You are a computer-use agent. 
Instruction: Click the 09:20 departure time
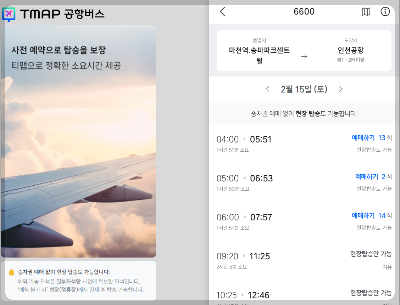pyautogui.click(x=227, y=256)
